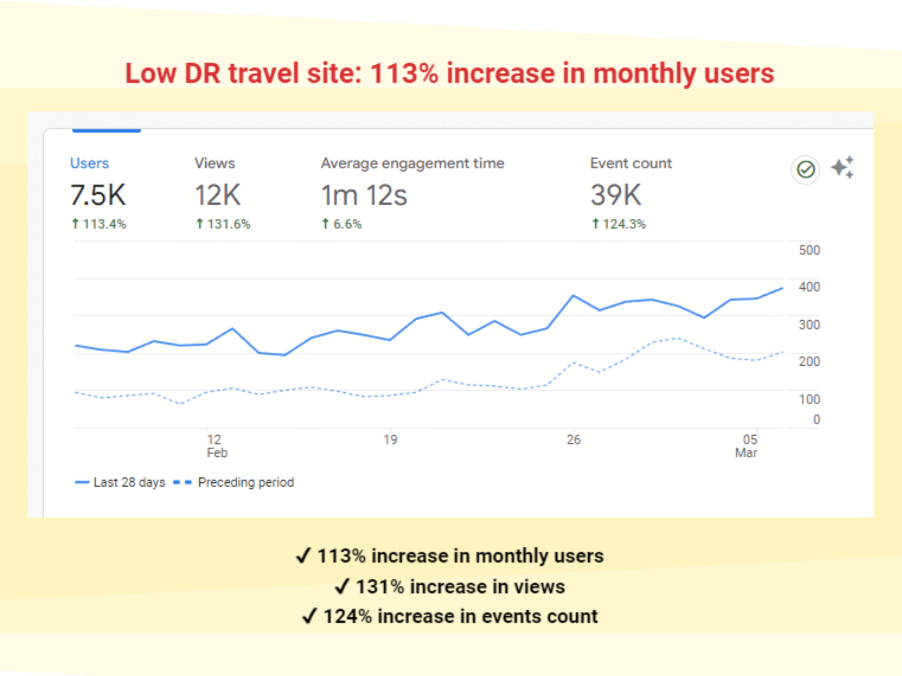The height and width of the screenshot is (676, 902).
Task: Click the 400 y-axis label
Action: [x=809, y=287]
